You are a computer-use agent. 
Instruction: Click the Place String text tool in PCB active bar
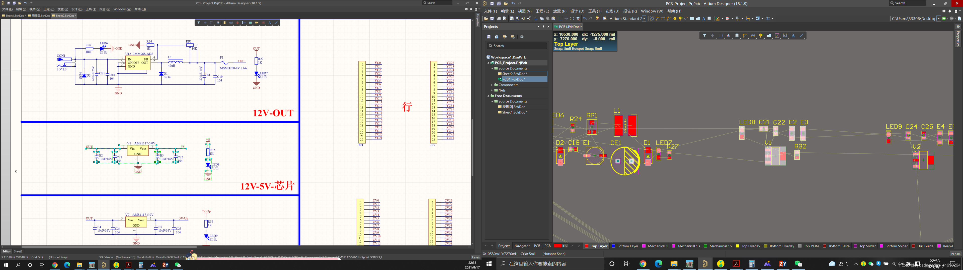793,36
